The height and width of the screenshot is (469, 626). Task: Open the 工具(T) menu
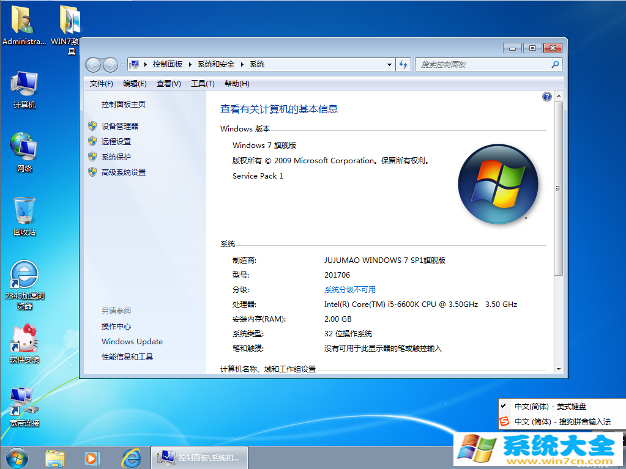point(202,83)
